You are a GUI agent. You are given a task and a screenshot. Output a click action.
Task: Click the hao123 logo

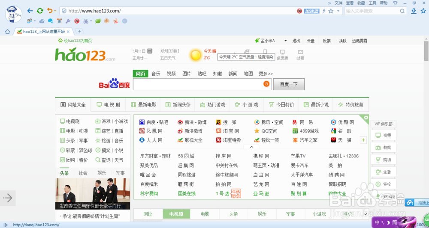[85, 55]
